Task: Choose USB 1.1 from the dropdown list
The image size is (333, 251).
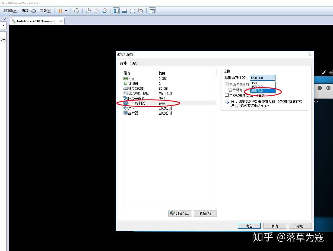Action: (262, 83)
